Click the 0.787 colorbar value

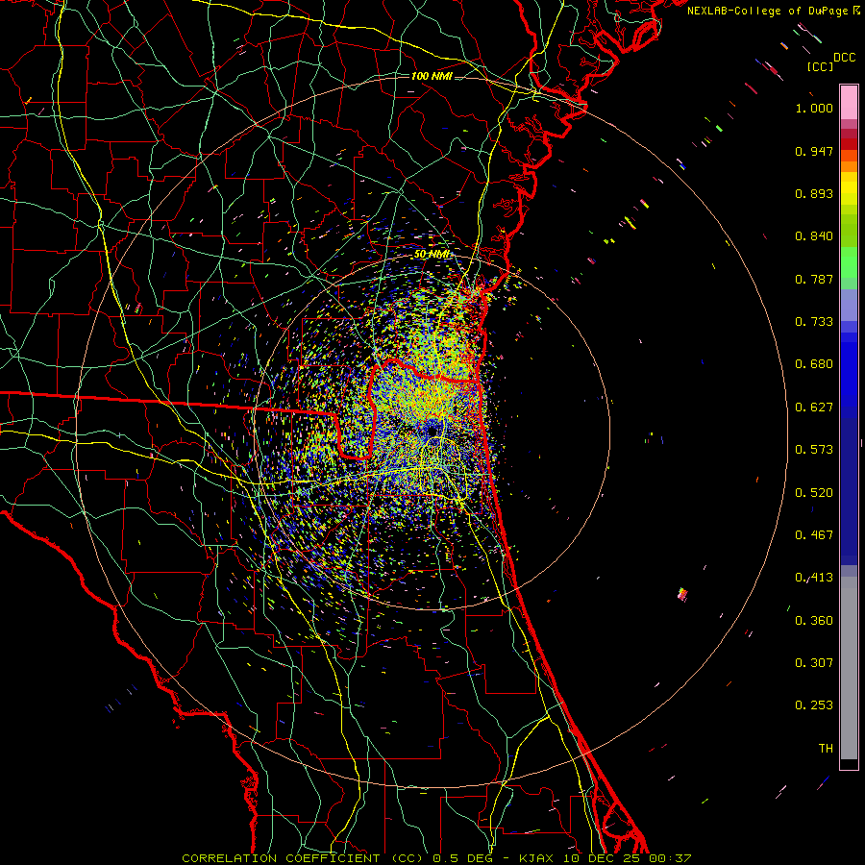pos(814,279)
